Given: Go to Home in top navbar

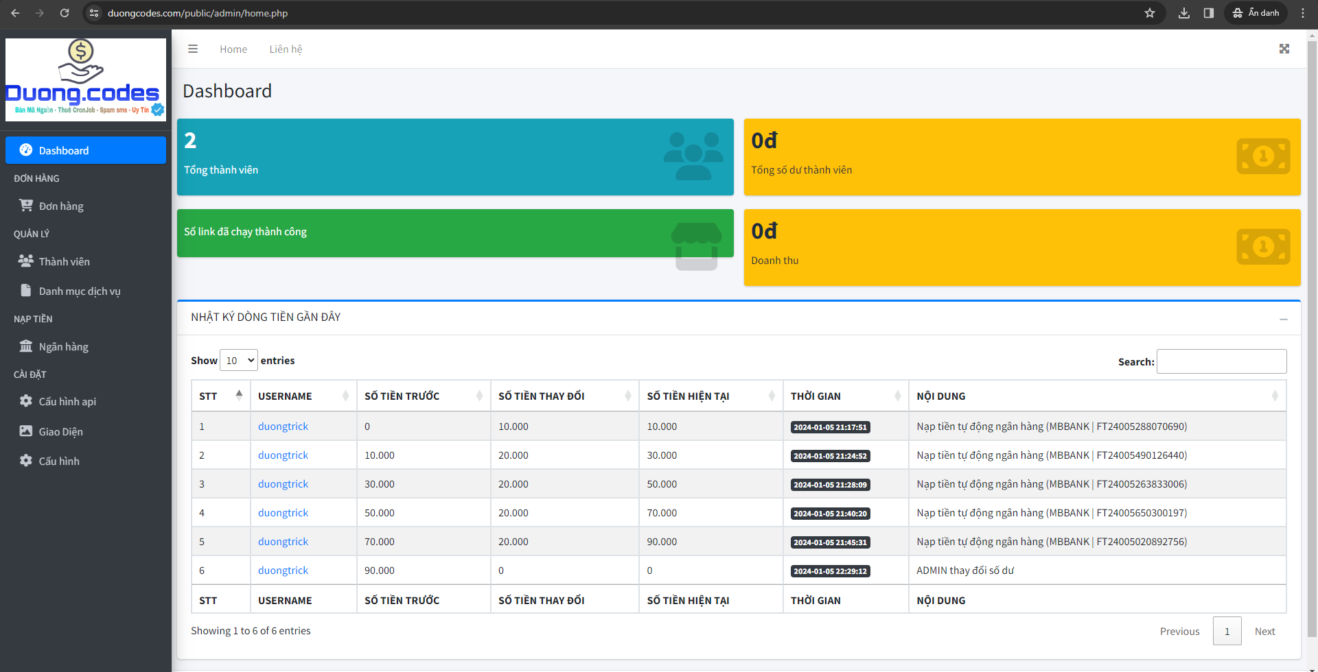Looking at the screenshot, I should (x=233, y=49).
